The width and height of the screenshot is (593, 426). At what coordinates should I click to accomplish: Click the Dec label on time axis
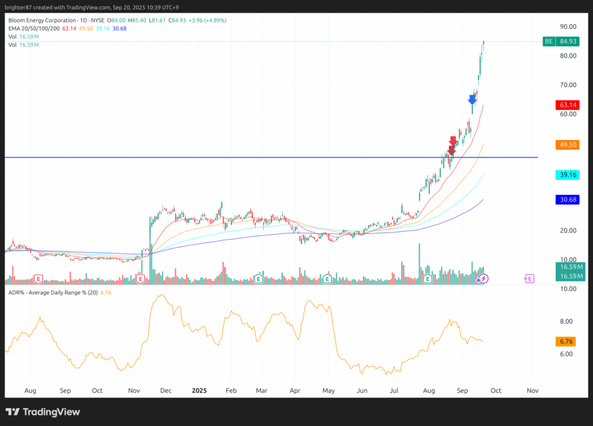166,391
